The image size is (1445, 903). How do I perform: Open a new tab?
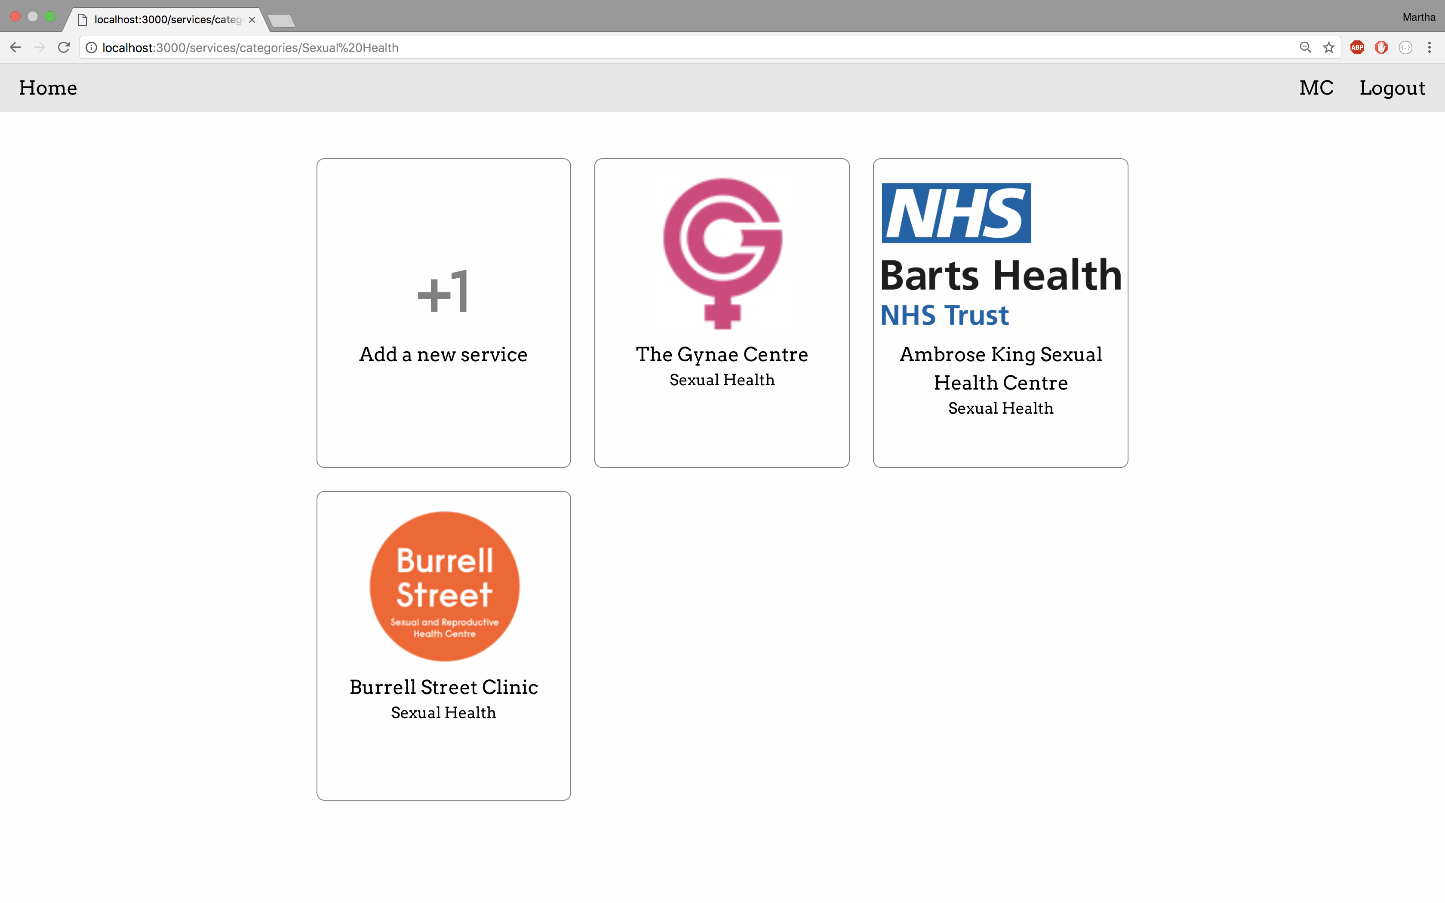click(x=281, y=21)
